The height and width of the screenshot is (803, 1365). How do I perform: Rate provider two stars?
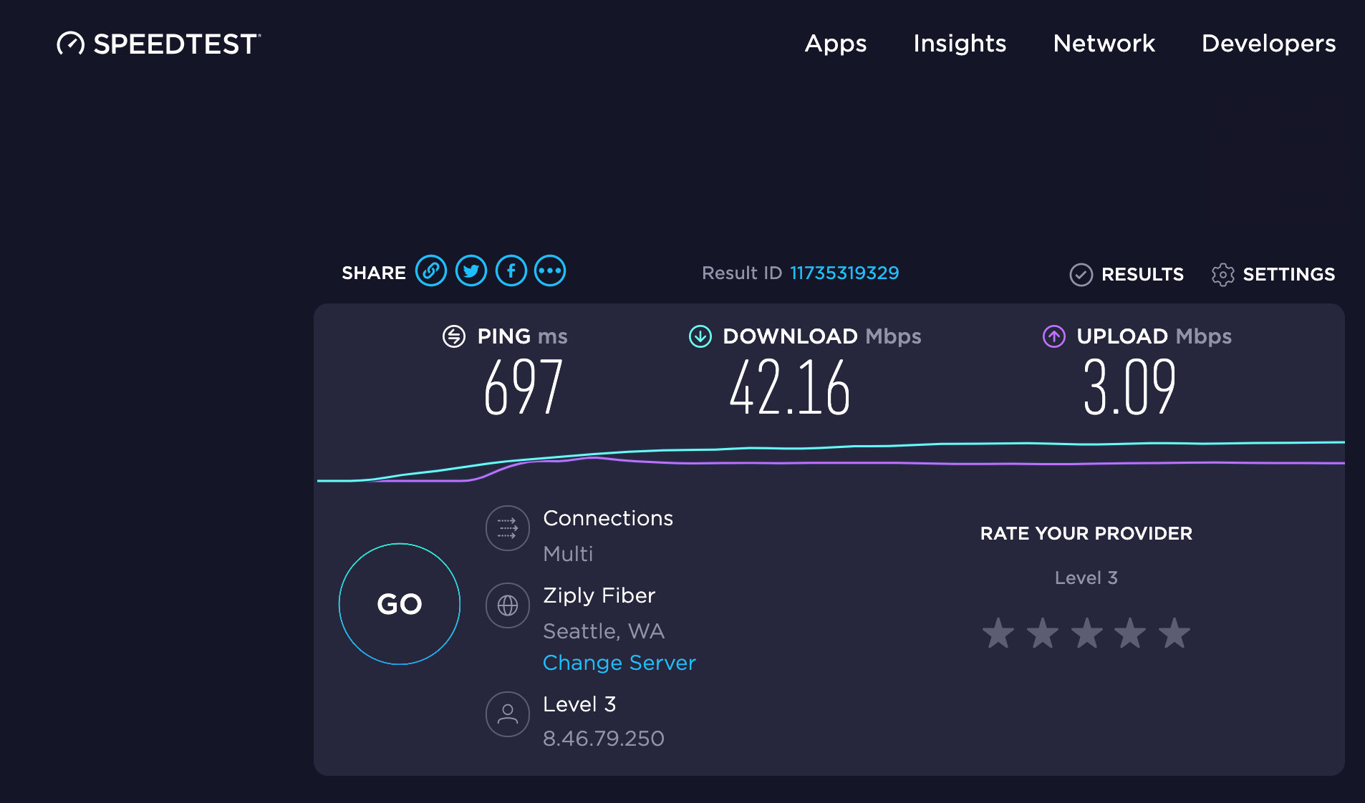(x=1043, y=633)
